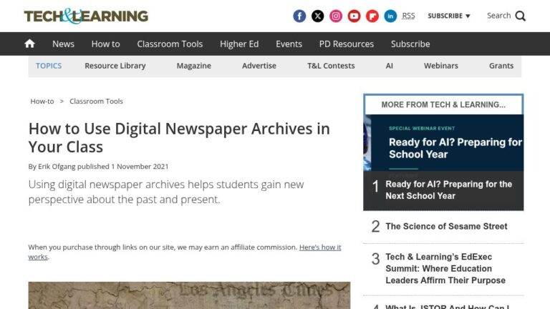
Task: Click the How-to breadcrumb link
Action: click(x=42, y=102)
